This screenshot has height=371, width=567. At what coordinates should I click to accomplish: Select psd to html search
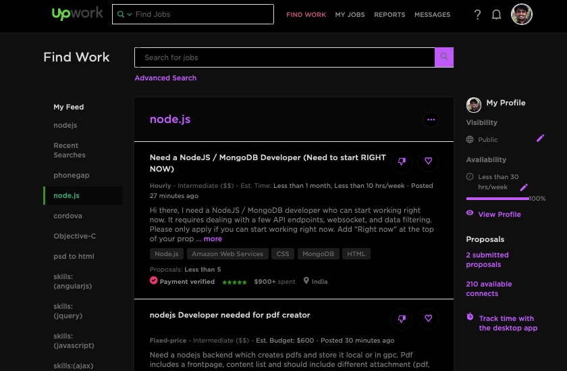[74, 256]
